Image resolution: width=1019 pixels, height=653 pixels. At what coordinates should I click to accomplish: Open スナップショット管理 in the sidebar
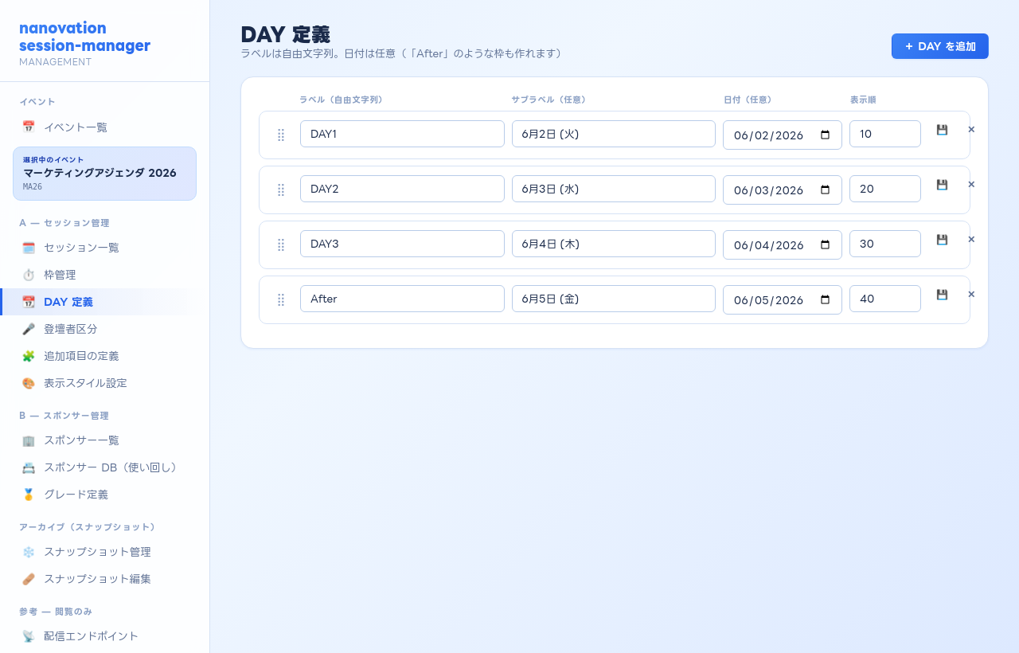pyautogui.click(x=105, y=552)
